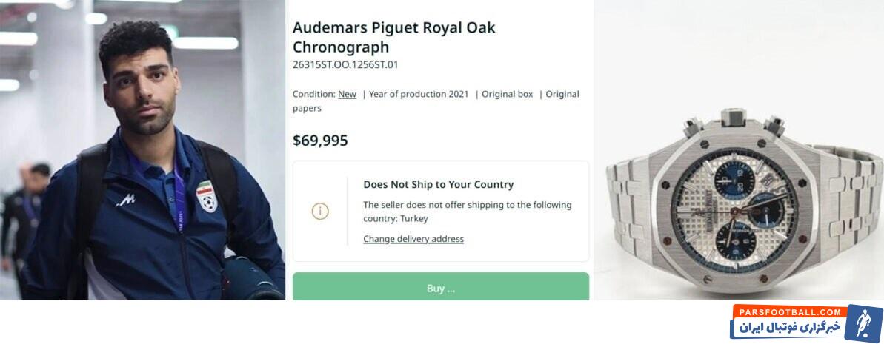This screenshot has height=344, width=884.
Task: Click the Parsfootball footballer logo icon
Action: pos(863,323)
